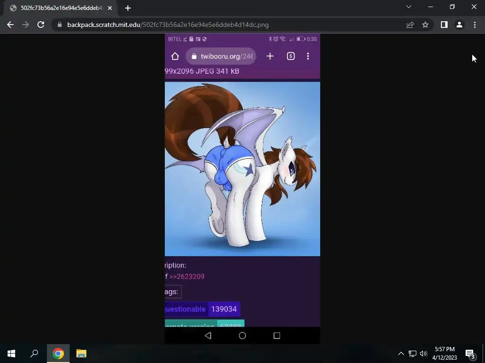Restore down the Chrome window
The width and height of the screenshot is (485, 363).
click(x=452, y=7)
